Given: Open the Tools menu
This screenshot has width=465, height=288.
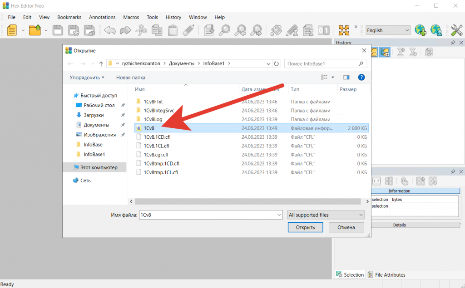Looking at the screenshot, I should (153, 17).
